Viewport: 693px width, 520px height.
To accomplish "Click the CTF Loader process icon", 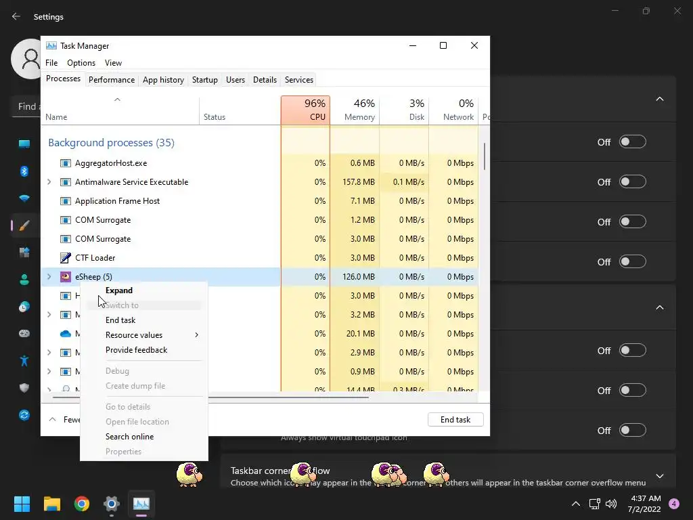I will [x=66, y=258].
